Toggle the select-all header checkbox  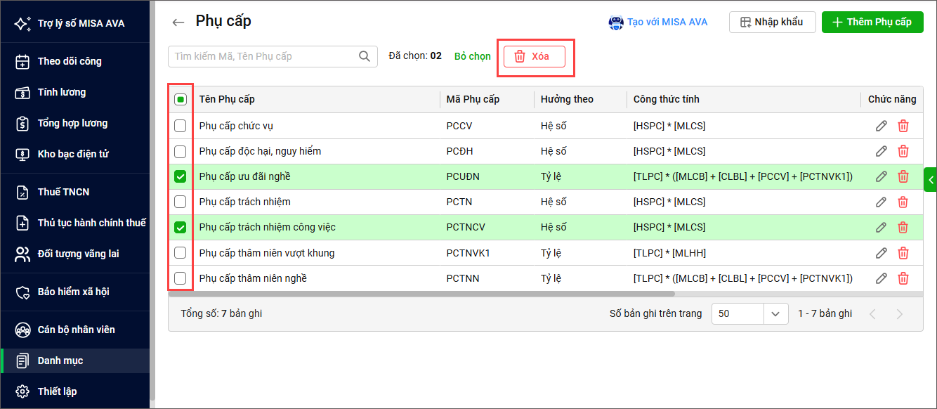coord(181,100)
